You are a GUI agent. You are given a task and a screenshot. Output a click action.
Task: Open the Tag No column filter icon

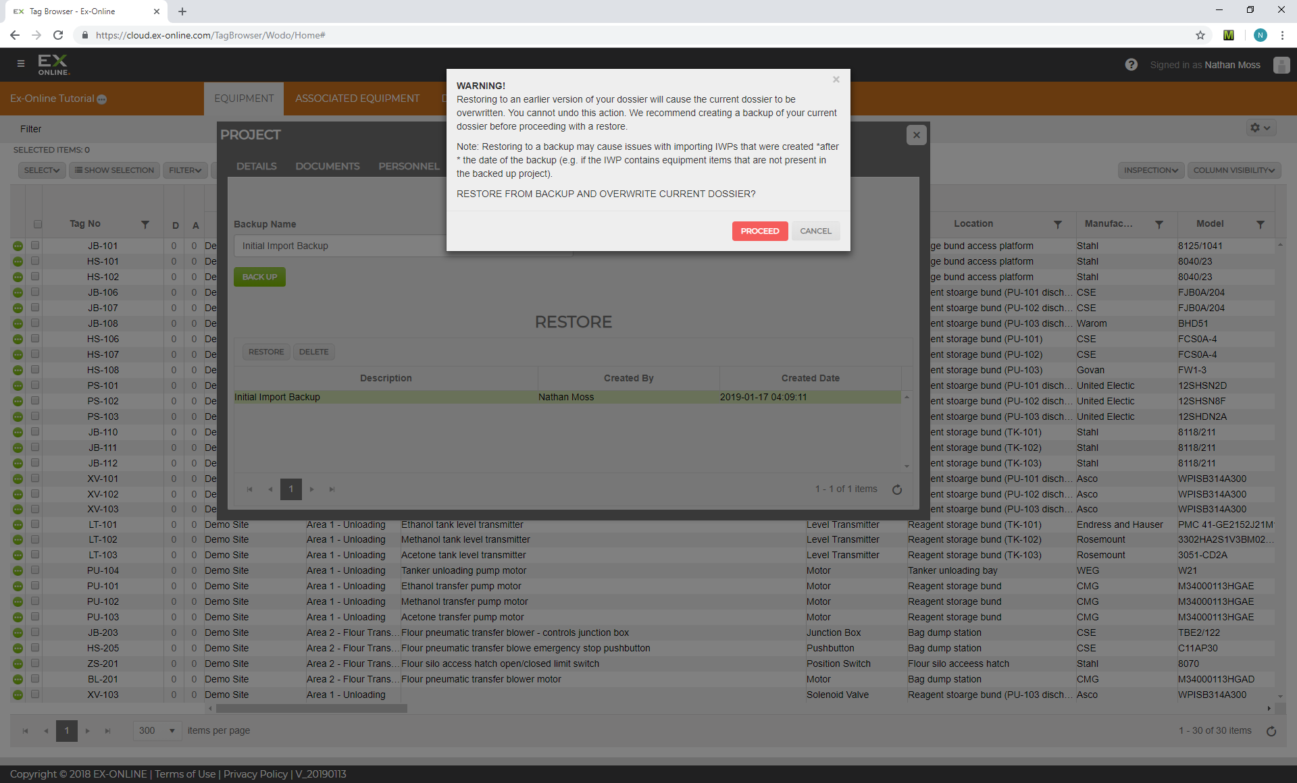[x=145, y=224]
